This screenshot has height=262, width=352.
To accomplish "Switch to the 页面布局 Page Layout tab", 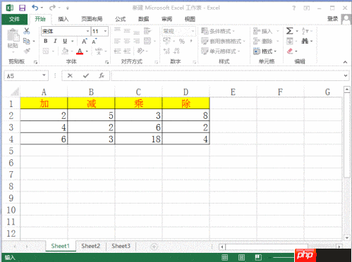I will click(92, 19).
